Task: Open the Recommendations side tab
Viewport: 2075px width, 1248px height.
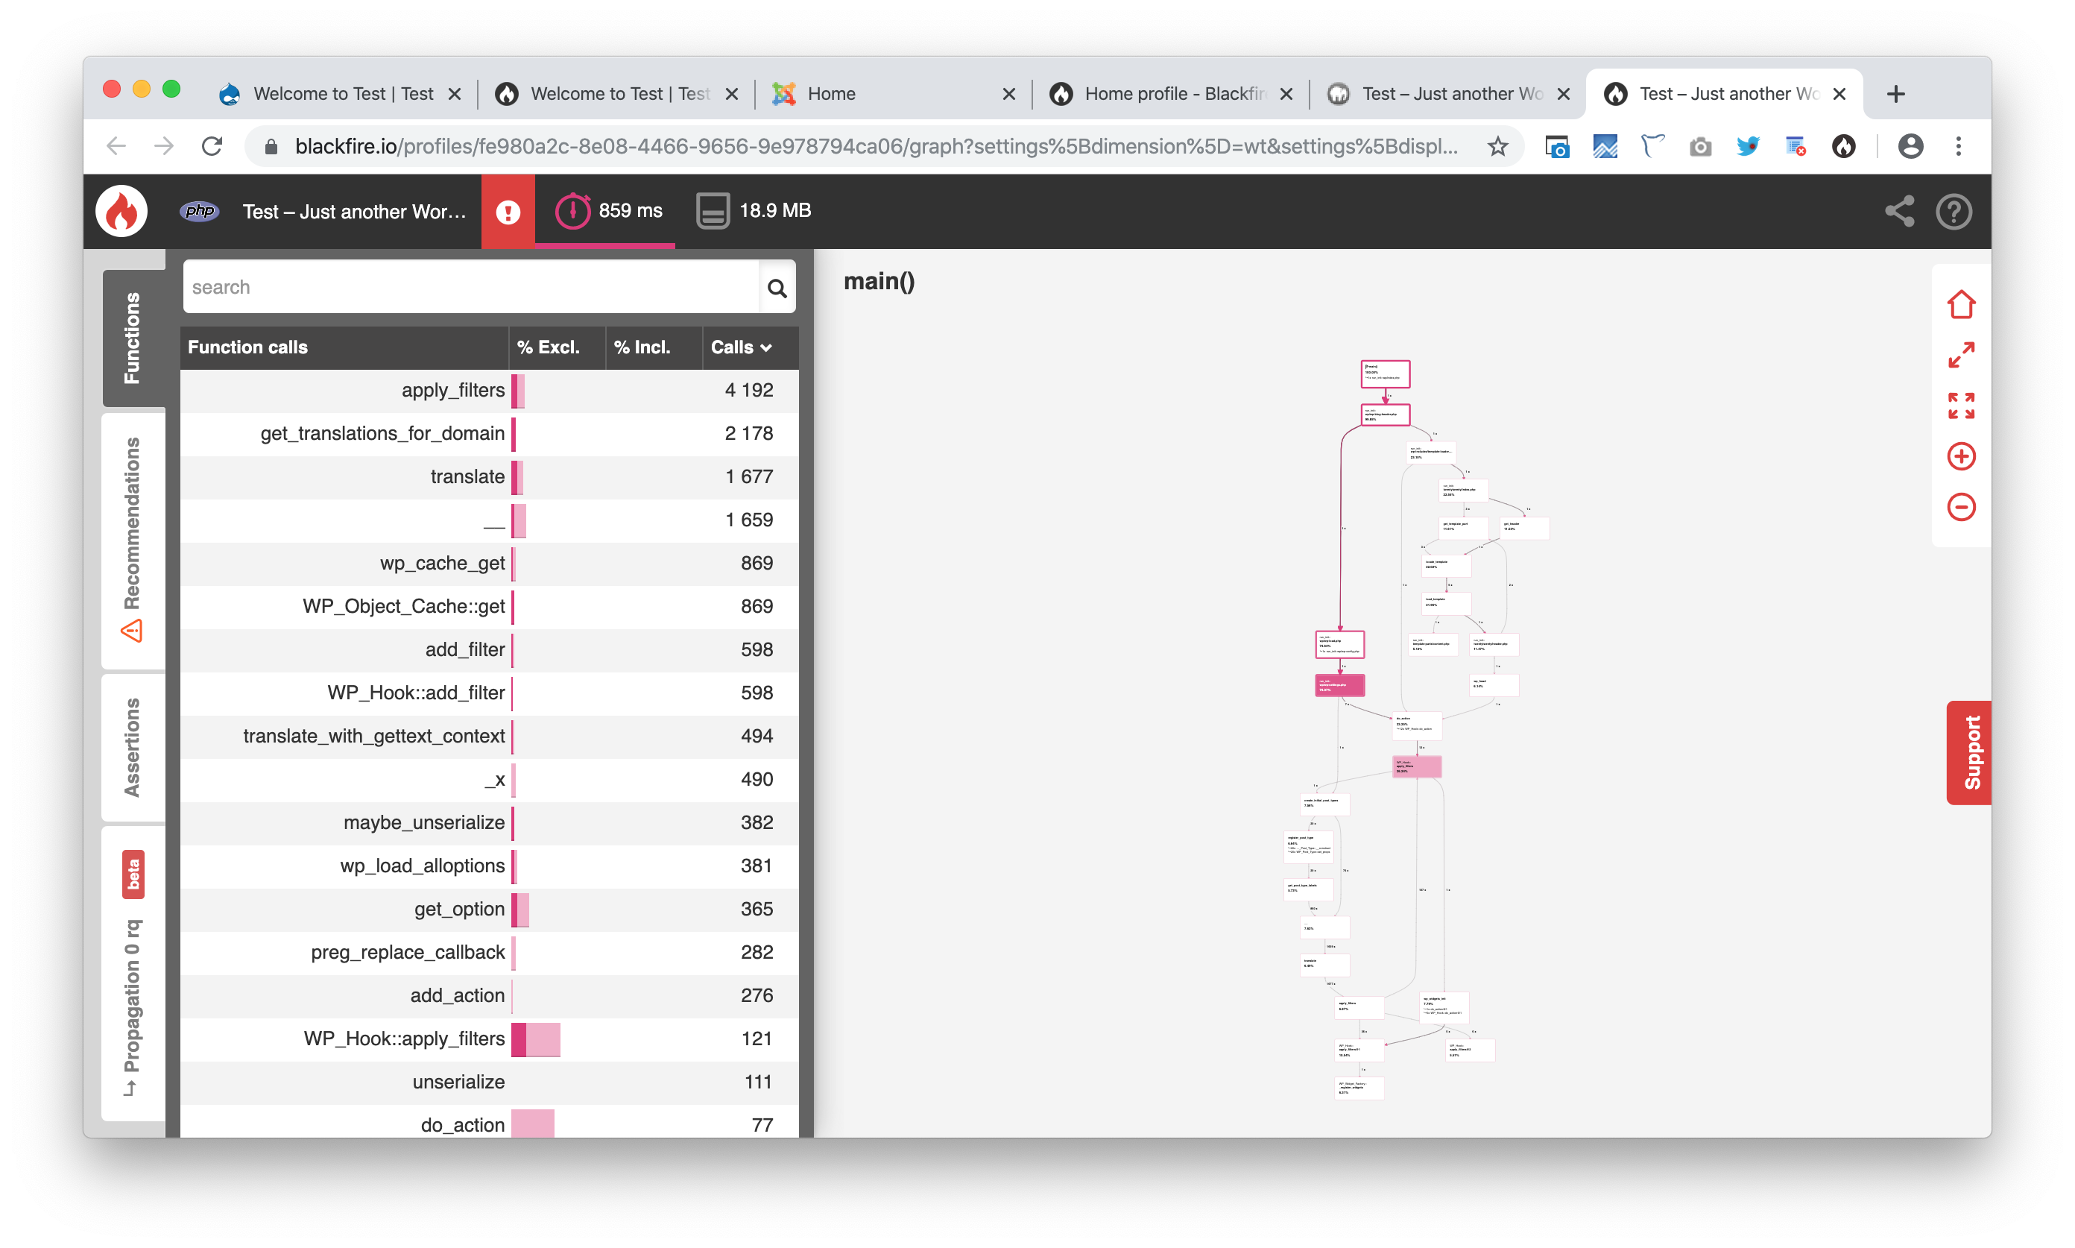Action: point(133,541)
